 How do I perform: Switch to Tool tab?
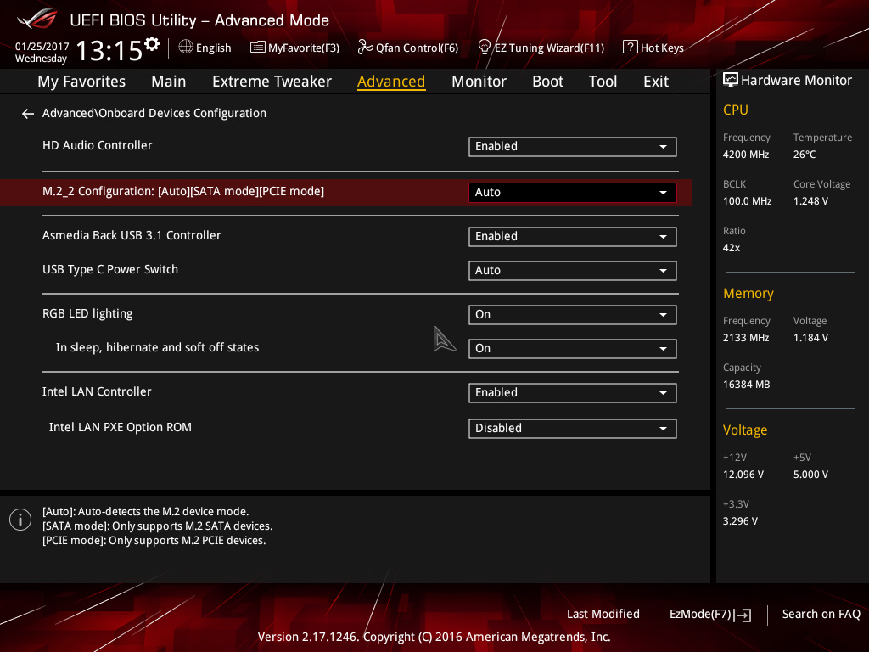click(603, 81)
